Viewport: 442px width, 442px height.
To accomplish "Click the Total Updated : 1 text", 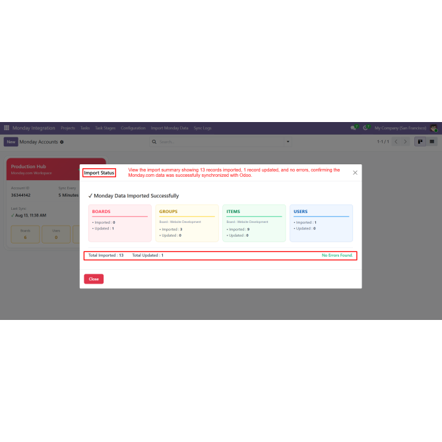I will coord(148,255).
